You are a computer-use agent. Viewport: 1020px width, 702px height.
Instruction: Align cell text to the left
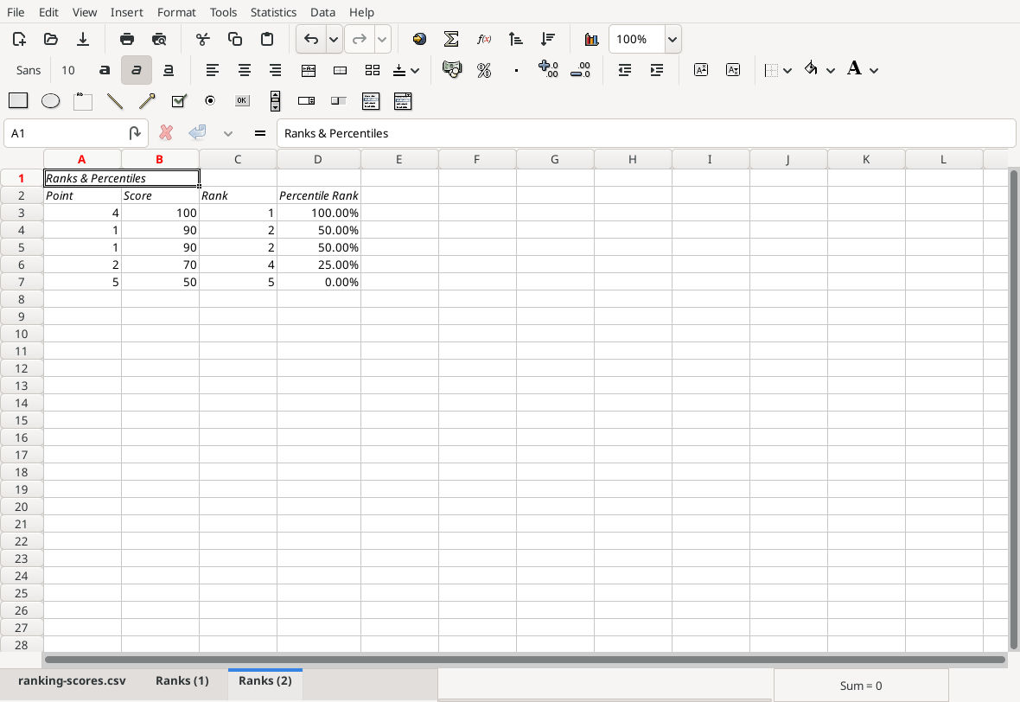[x=212, y=70]
